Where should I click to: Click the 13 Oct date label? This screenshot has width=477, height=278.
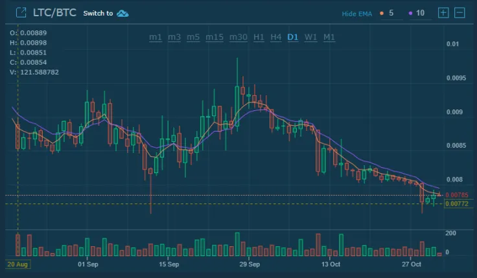331,264
